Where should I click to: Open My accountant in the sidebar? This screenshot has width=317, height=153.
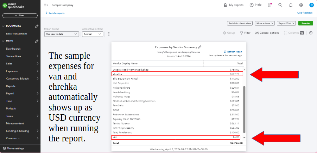[15, 123]
